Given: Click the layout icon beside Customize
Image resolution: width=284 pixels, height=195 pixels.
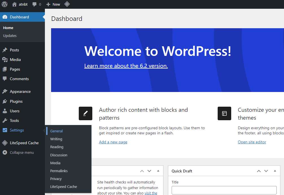Looking at the screenshot, I should point(224,113).
